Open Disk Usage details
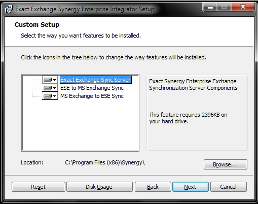 point(99,187)
